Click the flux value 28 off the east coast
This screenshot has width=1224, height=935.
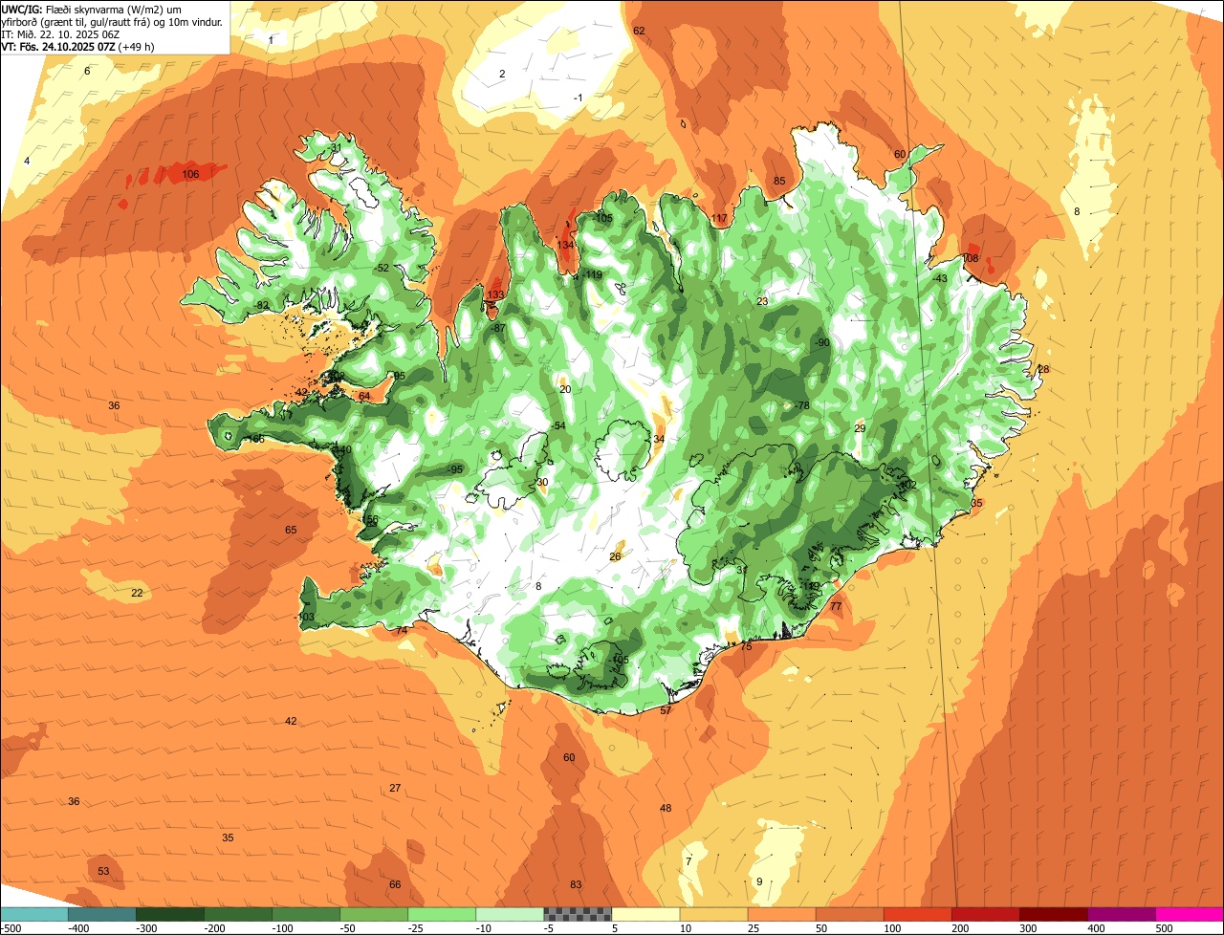[1043, 369]
